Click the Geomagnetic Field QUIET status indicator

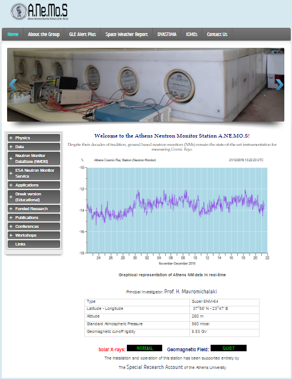click(x=228, y=348)
